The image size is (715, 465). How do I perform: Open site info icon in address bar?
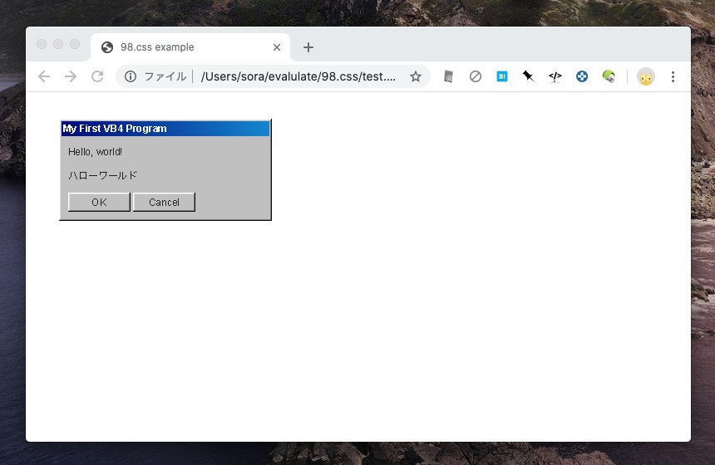click(131, 76)
